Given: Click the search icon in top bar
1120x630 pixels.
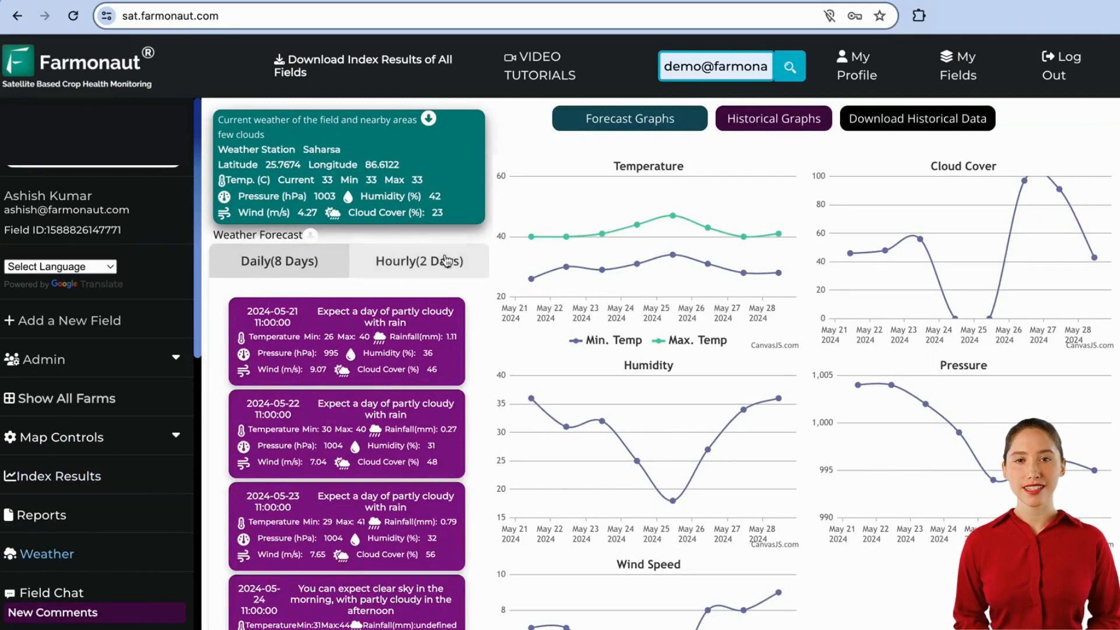Looking at the screenshot, I should coord(791,66).
